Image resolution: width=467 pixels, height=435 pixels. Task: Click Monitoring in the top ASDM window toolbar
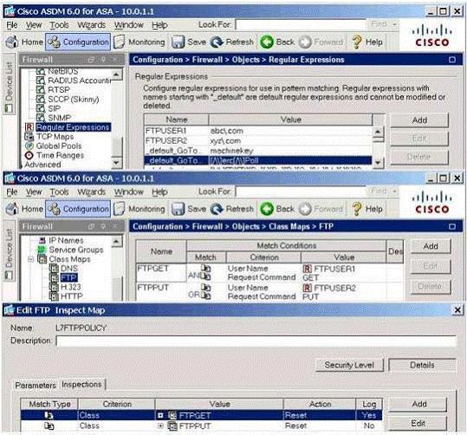point(139,42)
